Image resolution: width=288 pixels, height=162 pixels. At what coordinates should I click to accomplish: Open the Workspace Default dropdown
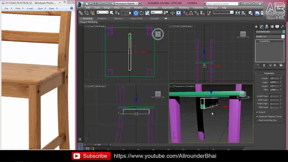[126, 4]
